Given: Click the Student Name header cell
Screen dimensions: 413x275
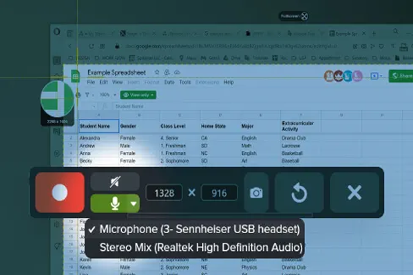Looking at the screenshot, I should (94, 126).
